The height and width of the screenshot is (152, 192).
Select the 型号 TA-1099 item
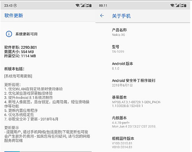pyautogui.click(x=143, y=49)
